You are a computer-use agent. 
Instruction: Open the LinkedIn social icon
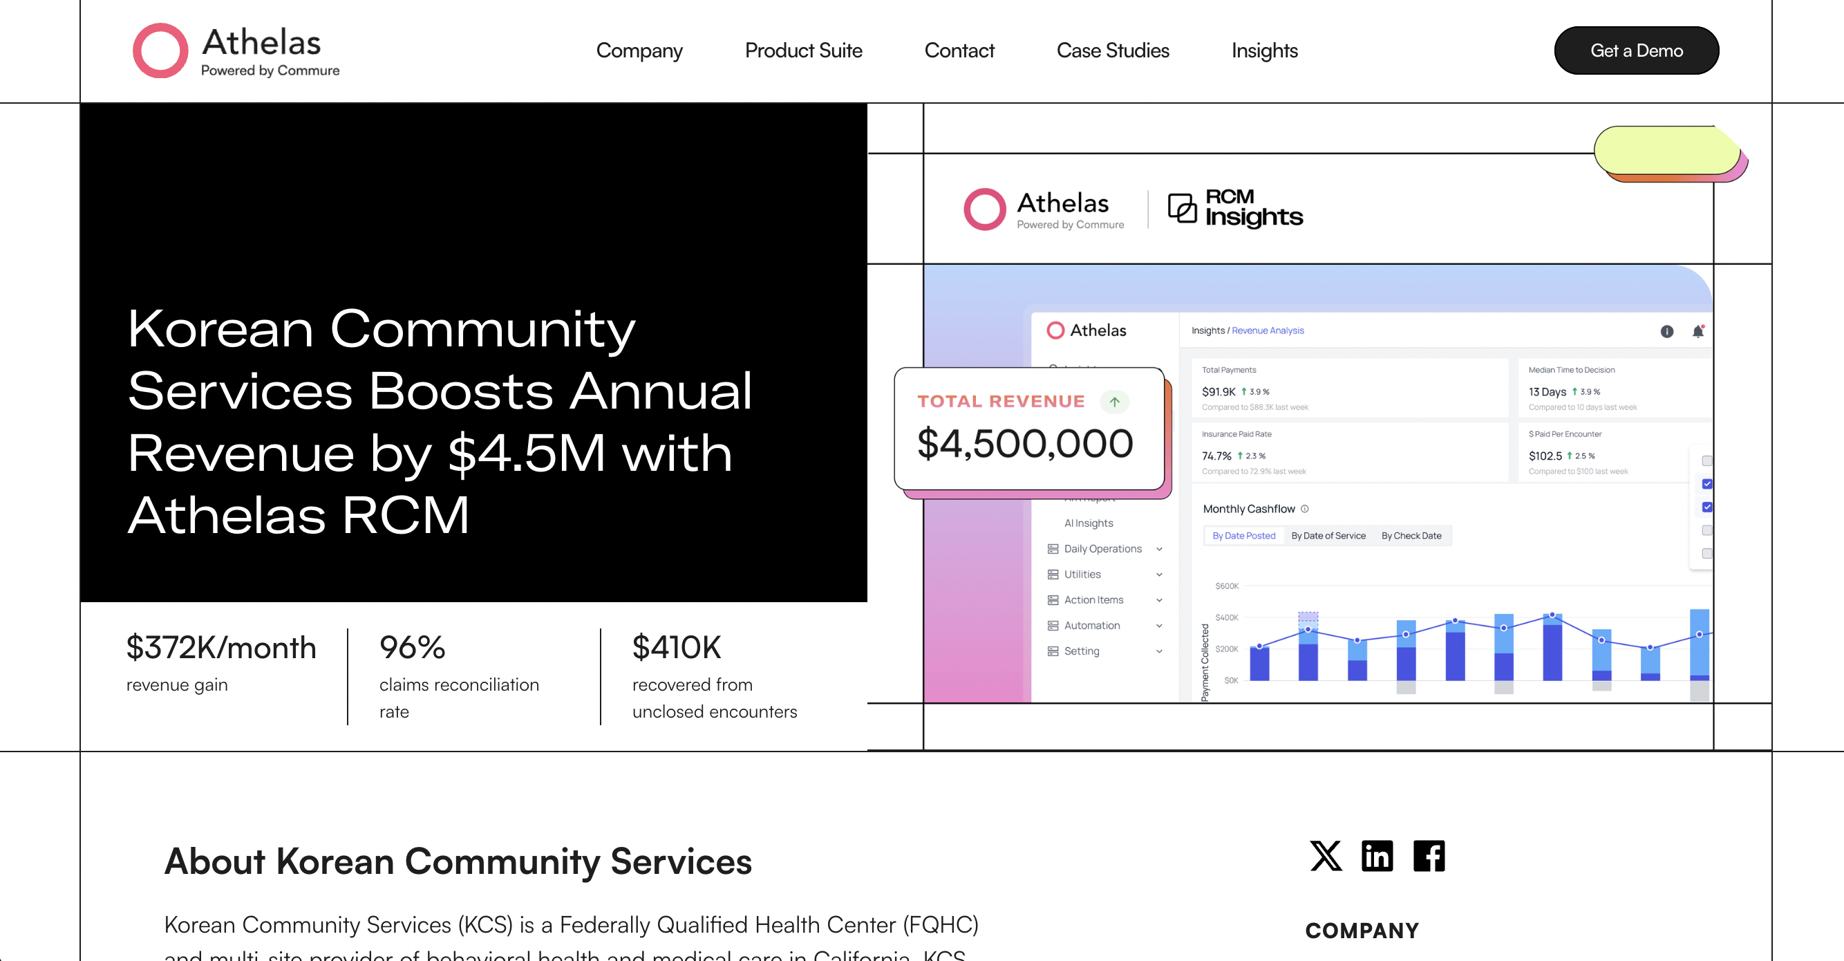(1377, 856)
